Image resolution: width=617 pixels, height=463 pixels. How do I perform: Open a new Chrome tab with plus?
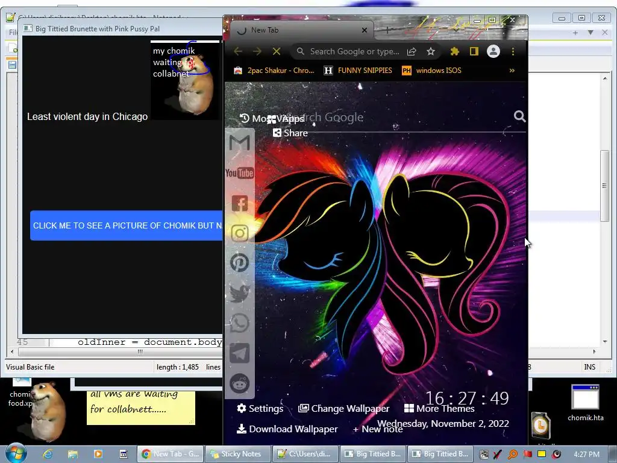[387, 30]
